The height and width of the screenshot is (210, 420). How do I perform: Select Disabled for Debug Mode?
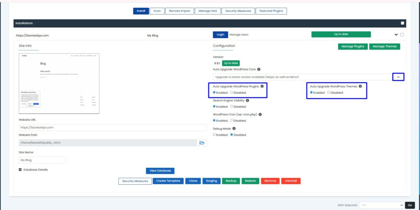[x=232, y=135]
